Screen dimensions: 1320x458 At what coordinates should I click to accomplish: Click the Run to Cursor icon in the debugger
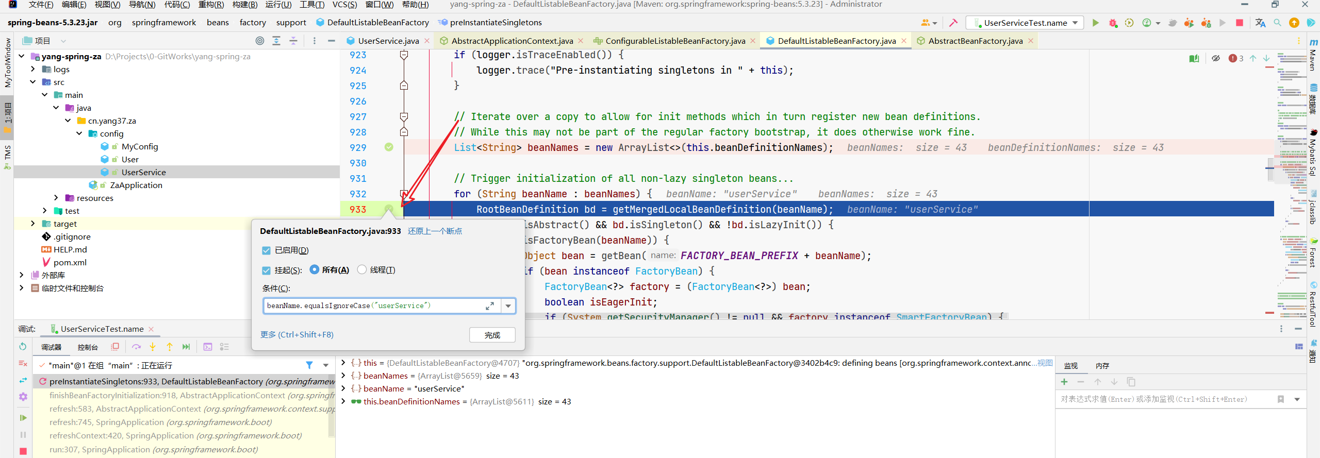click(x=186, y=347)
